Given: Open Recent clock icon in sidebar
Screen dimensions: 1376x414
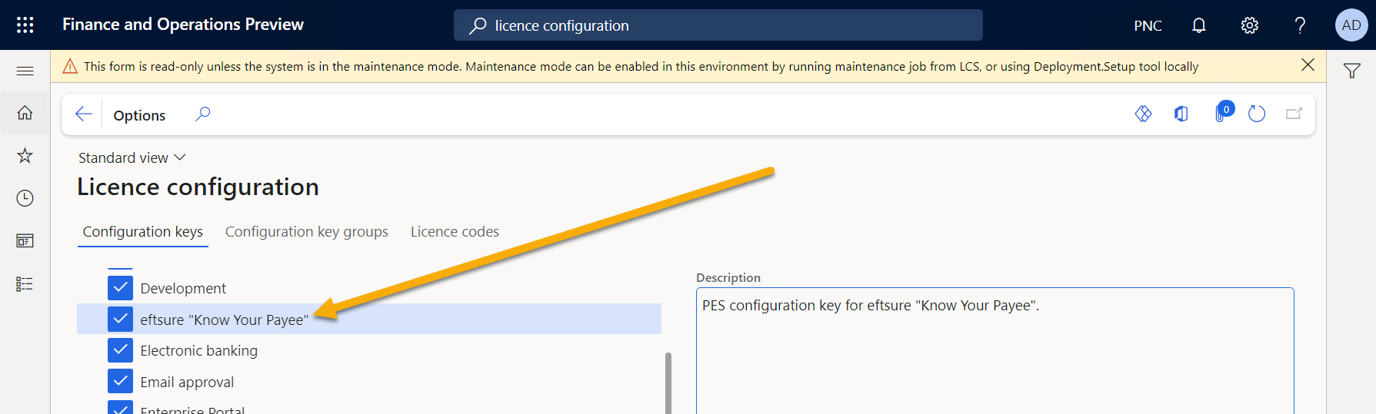Looking at the screenshot, I should pos(25,198).
